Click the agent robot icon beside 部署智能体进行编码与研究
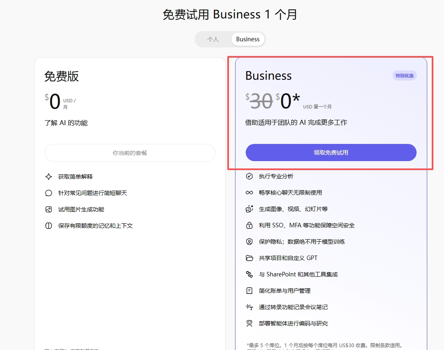 249,323
